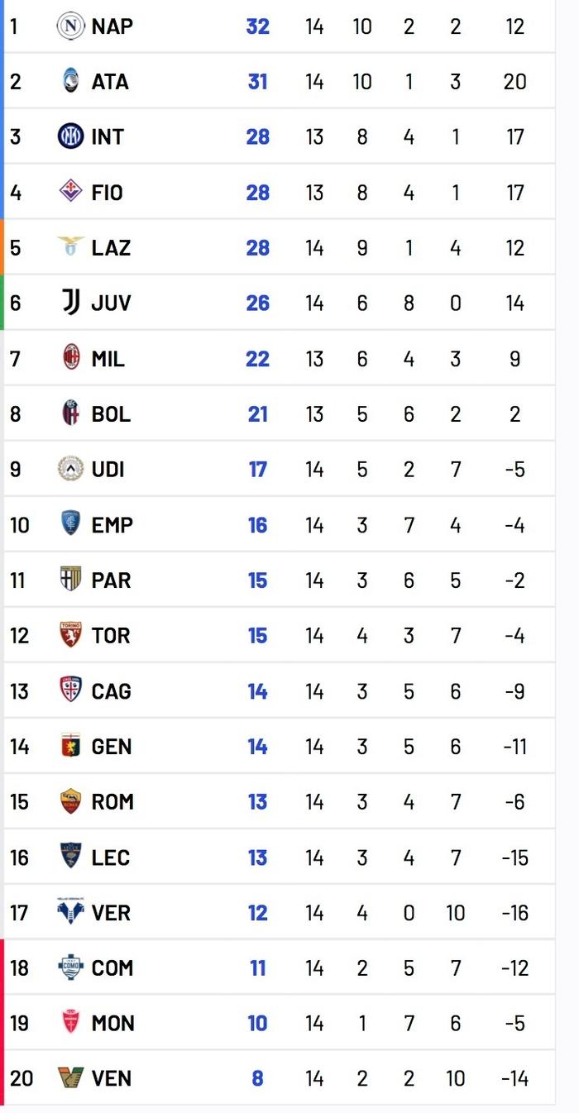Click the MON team name
This screenshot has height=1113, width=579.
point(112,1024)
